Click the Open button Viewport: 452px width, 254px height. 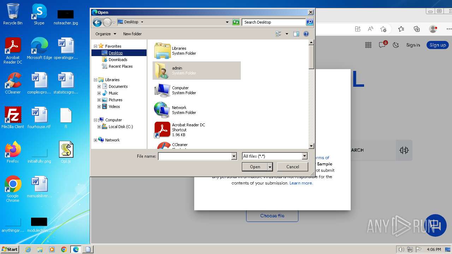click(x=255, y=167)
